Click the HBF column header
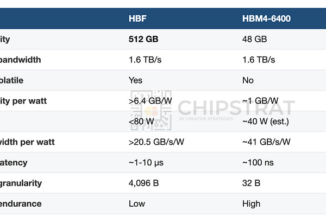 click(137, 18)
